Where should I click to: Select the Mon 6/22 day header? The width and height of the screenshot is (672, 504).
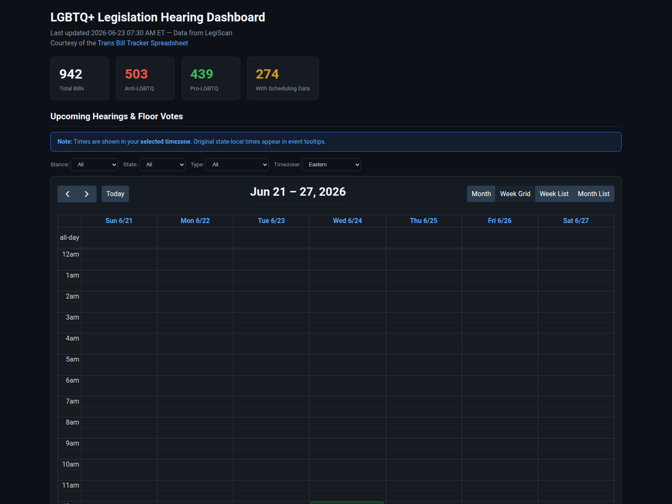195,221
